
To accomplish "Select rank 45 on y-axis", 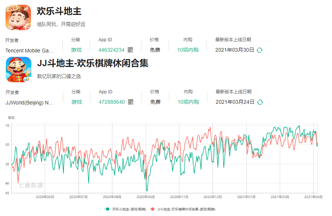I will (7, 193).
